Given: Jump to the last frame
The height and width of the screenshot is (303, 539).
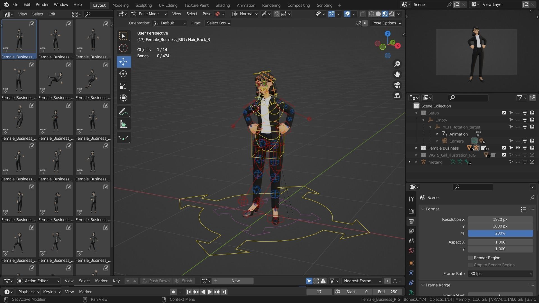Looking at the screenshot, I should [x=224, y=292].
